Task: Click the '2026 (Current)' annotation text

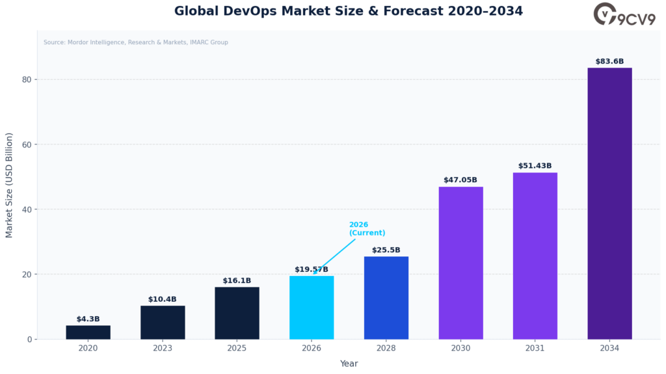Action: 367,229
